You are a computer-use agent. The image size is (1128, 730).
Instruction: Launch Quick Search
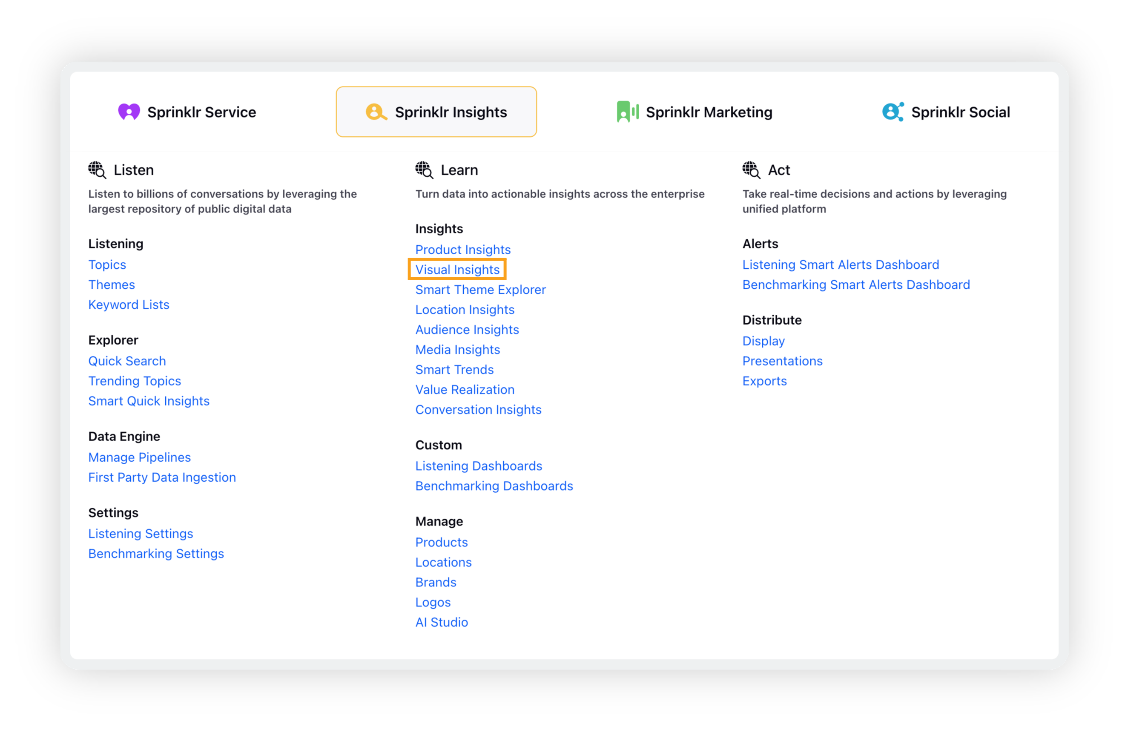127,361
